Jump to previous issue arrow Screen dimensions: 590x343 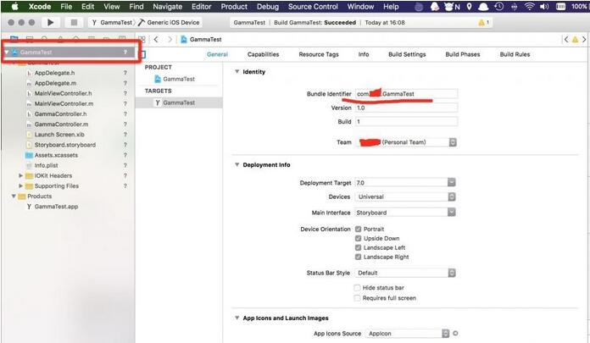[565, 39]
